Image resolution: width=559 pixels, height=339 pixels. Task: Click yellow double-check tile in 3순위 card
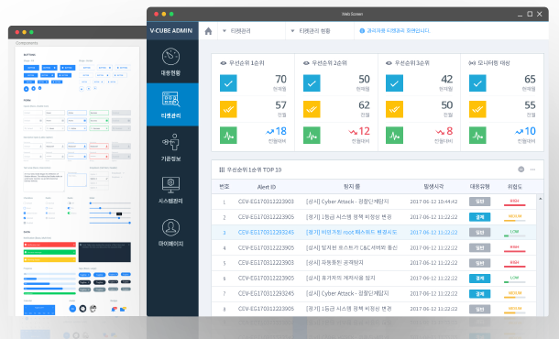point(394,109)
